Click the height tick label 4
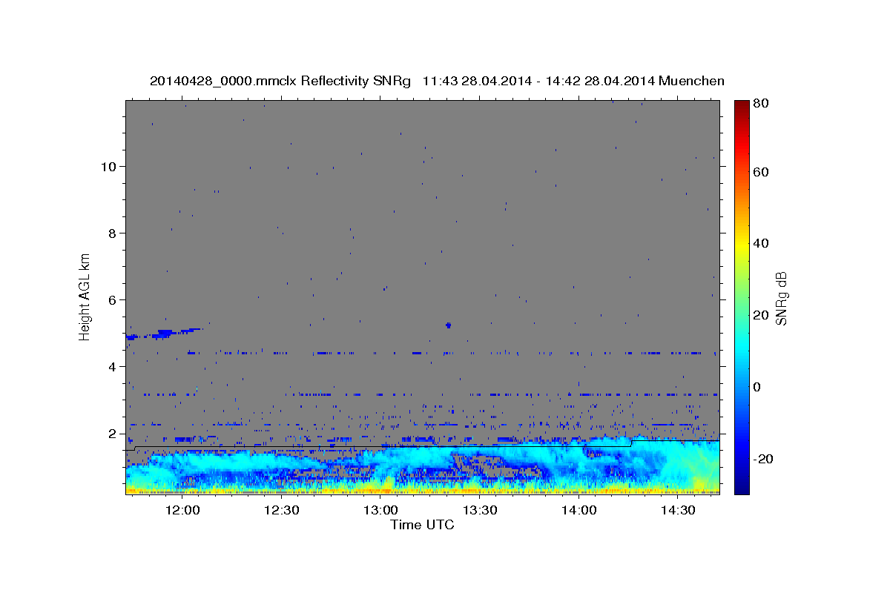Viewport: 890px width, 593px height. (x=112, y=367)
